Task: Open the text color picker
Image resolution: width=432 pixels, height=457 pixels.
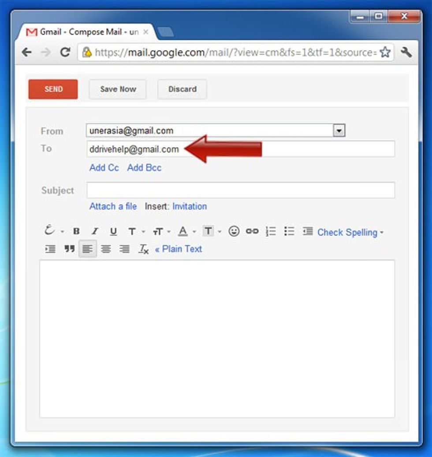Action: tap(185, 231)
